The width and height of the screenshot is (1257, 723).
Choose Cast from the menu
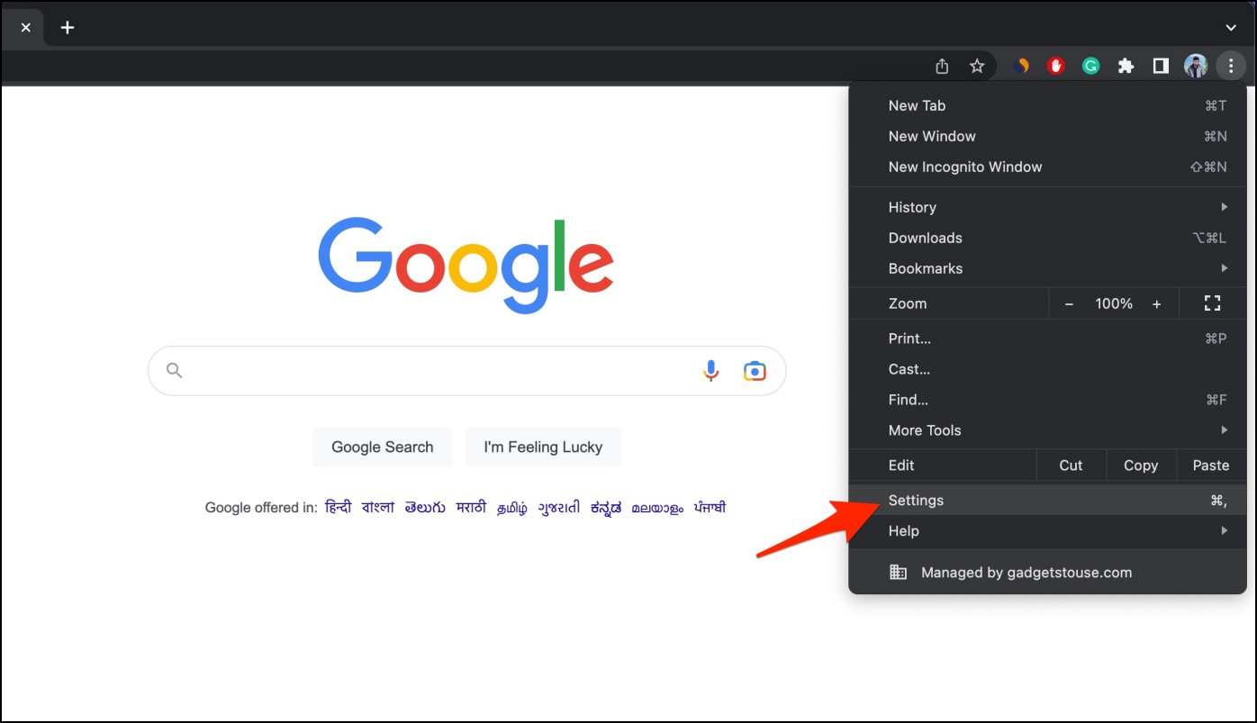(x=1047, y=369)
